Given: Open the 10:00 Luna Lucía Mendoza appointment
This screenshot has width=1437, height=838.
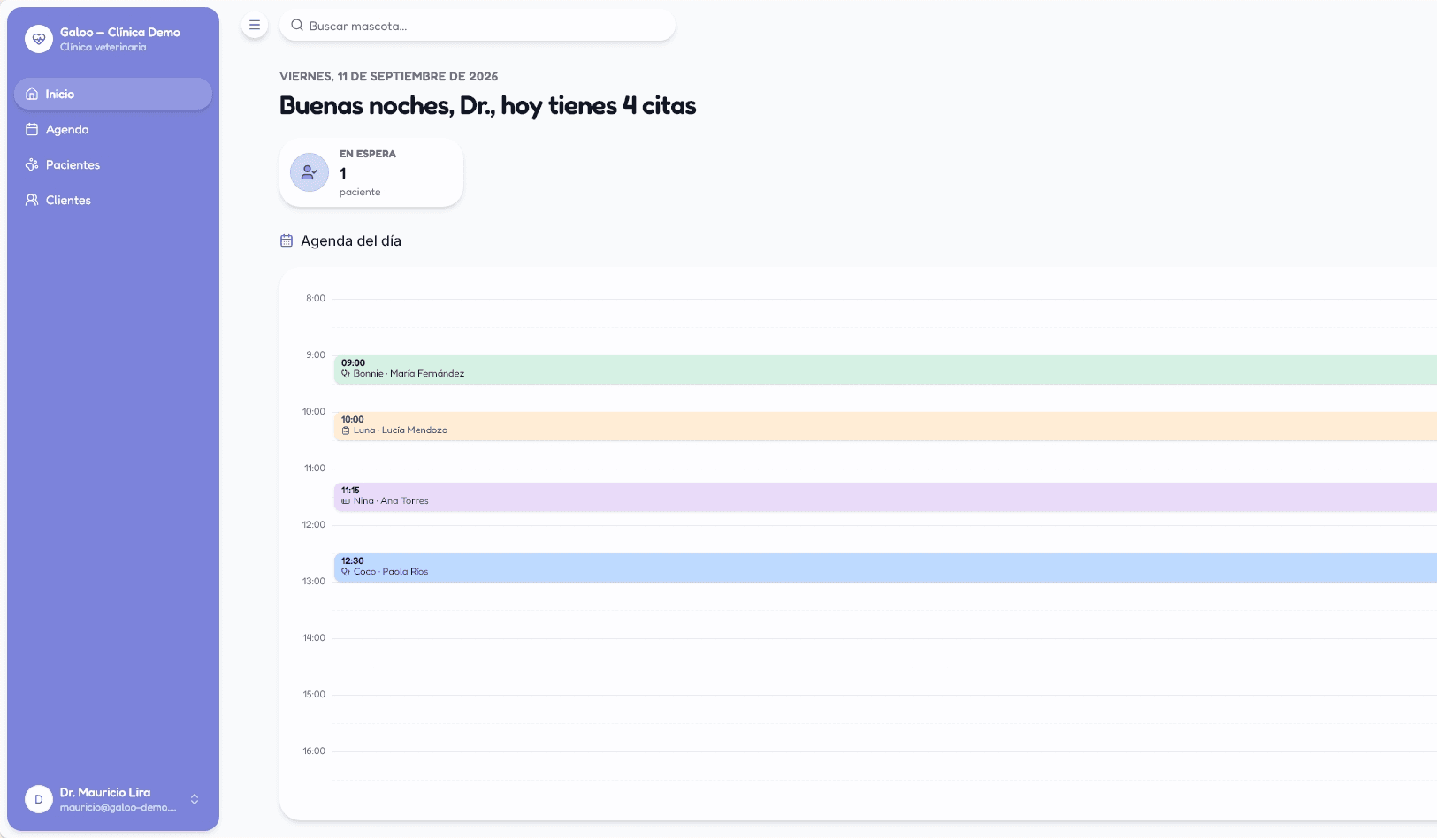Looking at the screenshot, I should (x=885, y=426).
